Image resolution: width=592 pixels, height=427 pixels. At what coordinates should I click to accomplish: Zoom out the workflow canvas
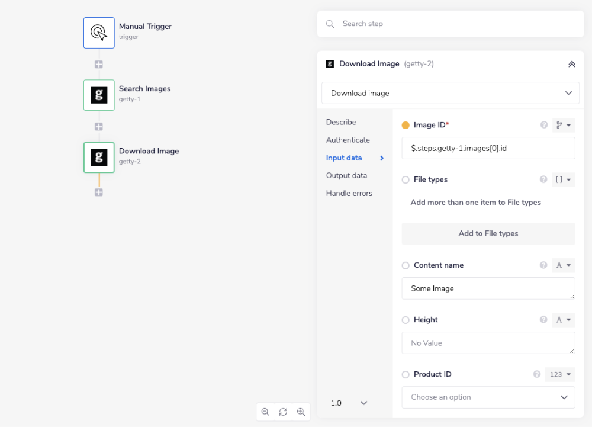coord(265,412)
